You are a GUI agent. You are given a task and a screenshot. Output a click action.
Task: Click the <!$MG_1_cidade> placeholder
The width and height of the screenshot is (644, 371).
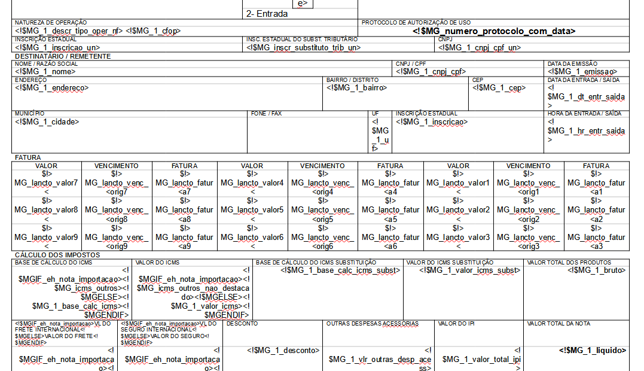pyautogui.click(x=47, y=122)
